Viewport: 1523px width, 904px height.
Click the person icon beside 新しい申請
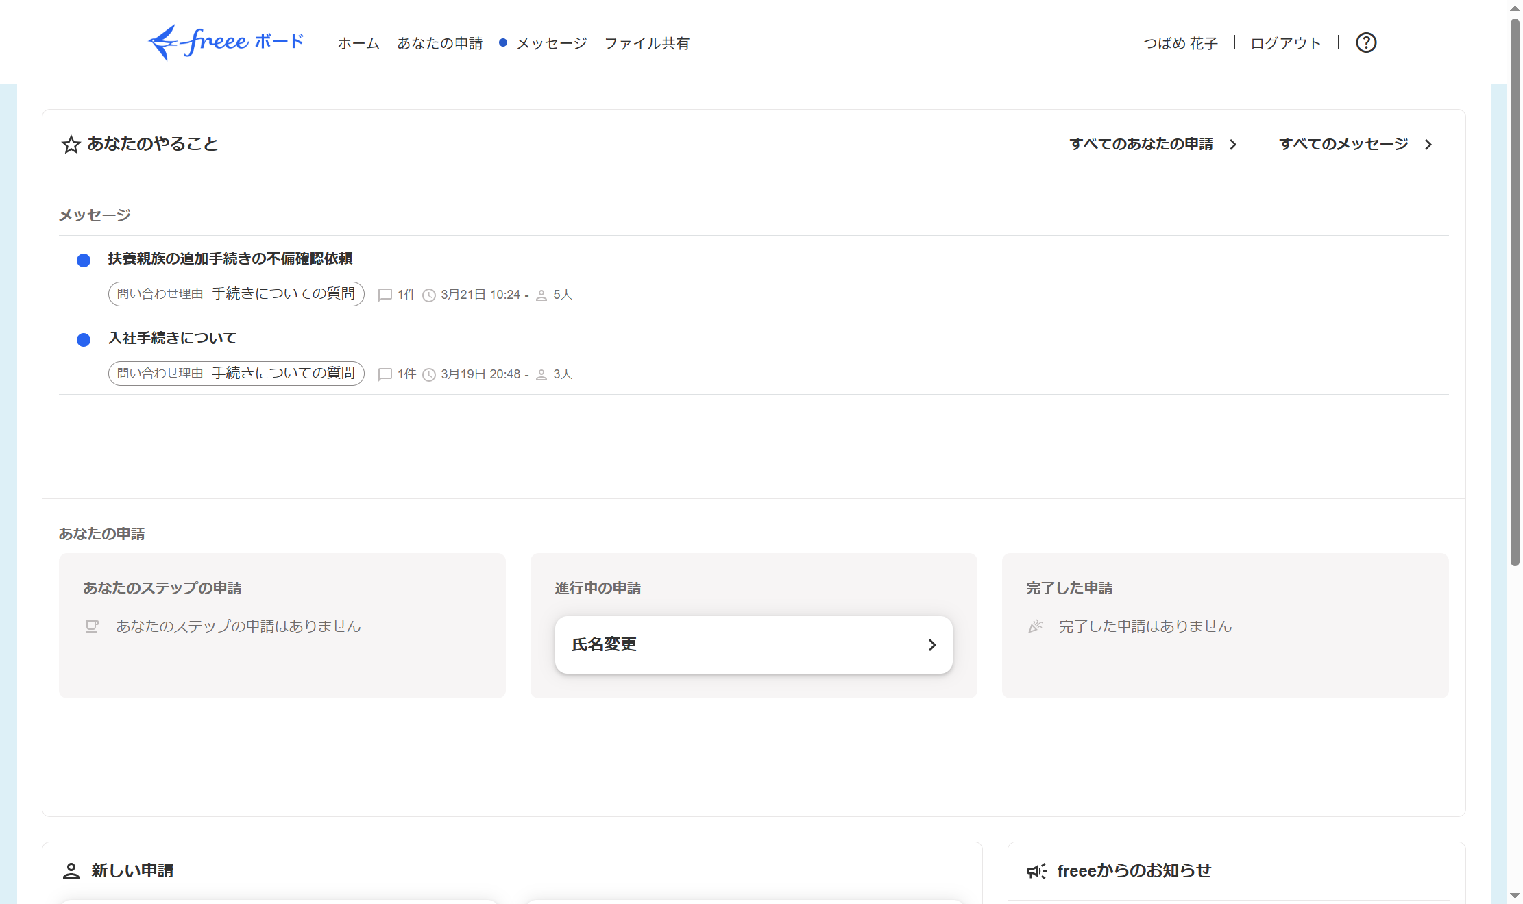tap(71, 871)
